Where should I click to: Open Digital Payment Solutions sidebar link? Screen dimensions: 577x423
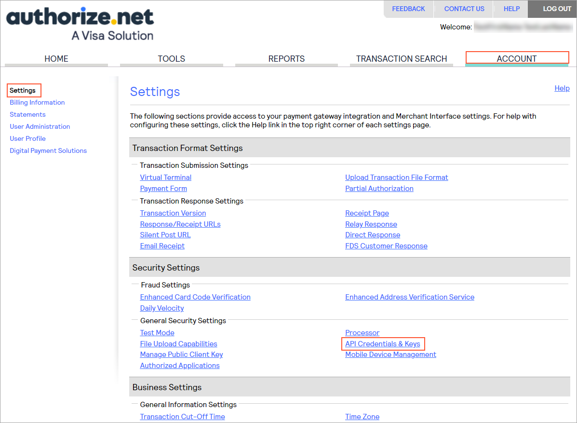coord(48,150)
